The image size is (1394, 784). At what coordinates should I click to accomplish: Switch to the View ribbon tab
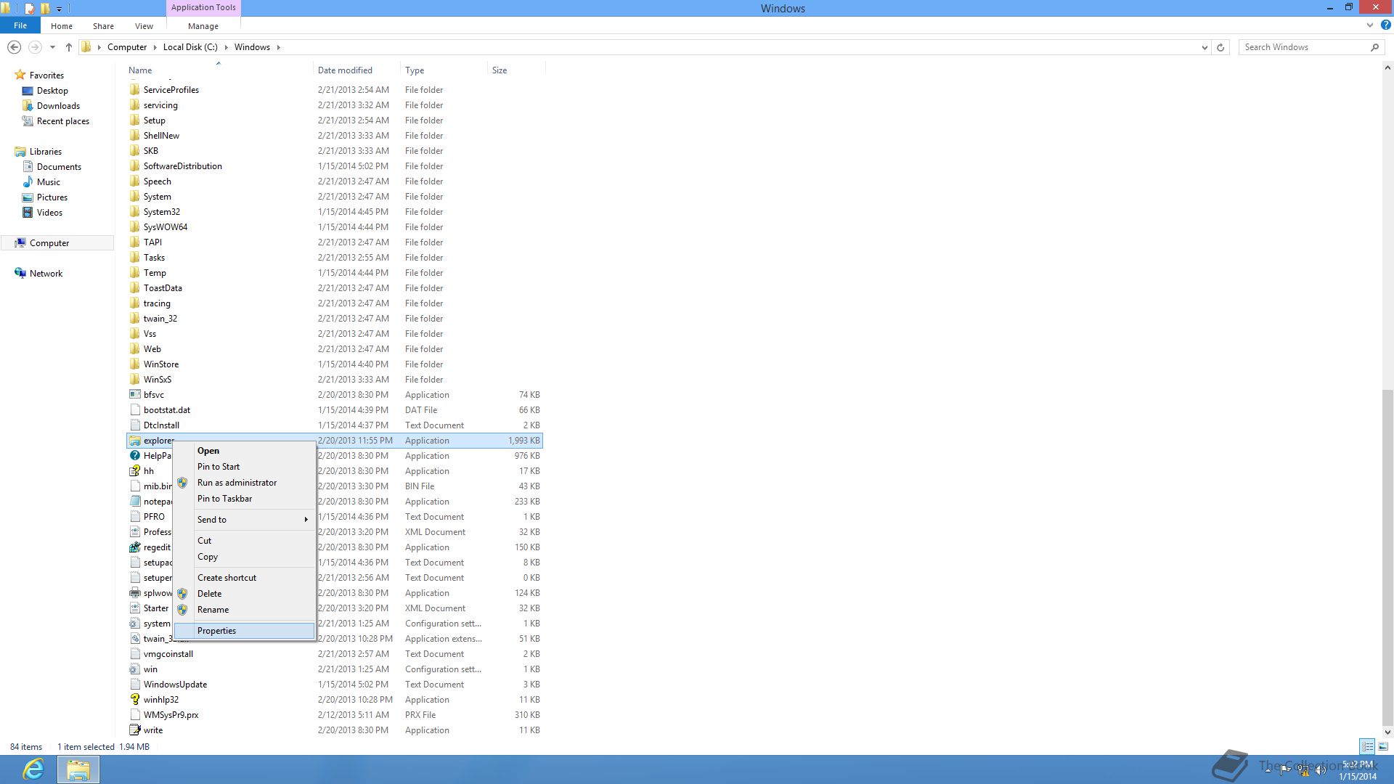(144, 26)
